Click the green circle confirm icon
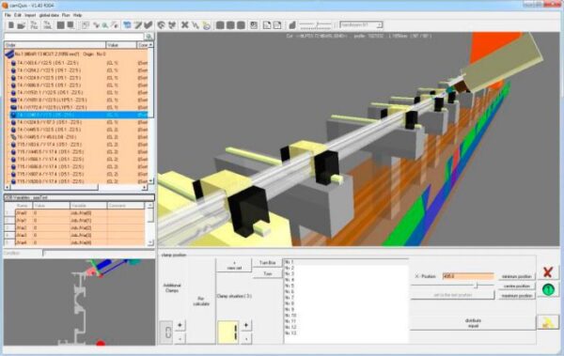The width and height of the screenshot is (564, 356). [548, 289]
